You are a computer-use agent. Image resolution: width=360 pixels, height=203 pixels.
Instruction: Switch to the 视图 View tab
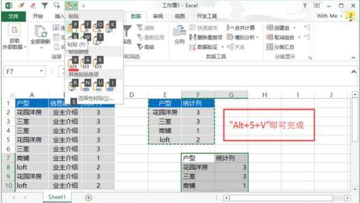180,16
